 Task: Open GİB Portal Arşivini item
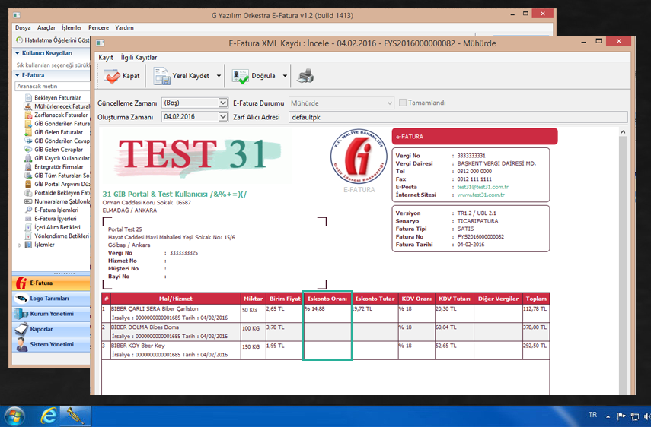click(x=57, y=185)
